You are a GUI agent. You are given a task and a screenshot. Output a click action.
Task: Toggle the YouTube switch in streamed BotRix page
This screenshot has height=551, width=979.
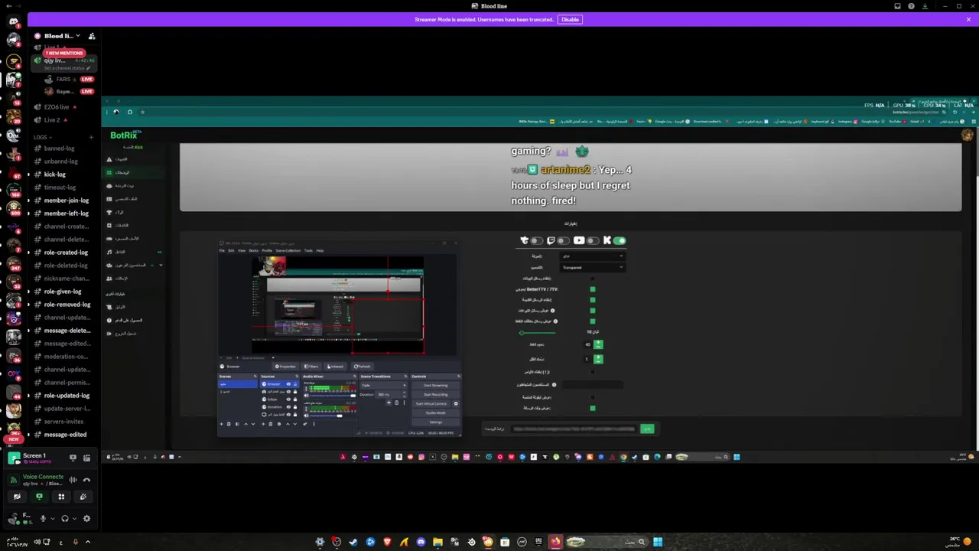click(591, 240)
